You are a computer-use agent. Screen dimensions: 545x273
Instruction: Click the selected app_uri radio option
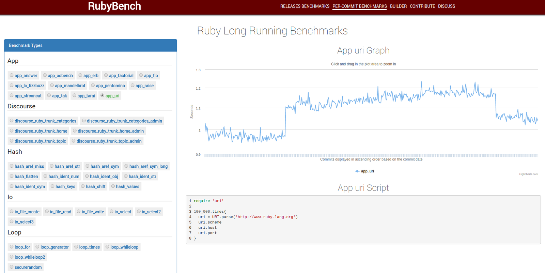pos(110,96)
